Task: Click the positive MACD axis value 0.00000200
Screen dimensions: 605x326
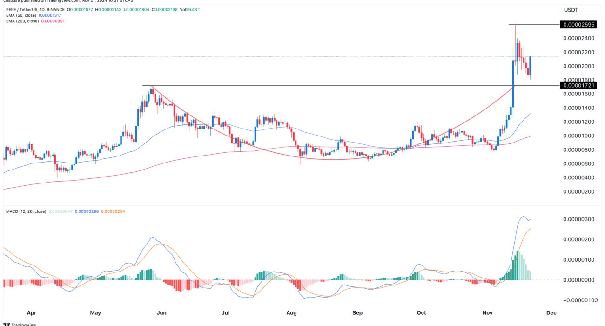Action: [x=578, y=239]
